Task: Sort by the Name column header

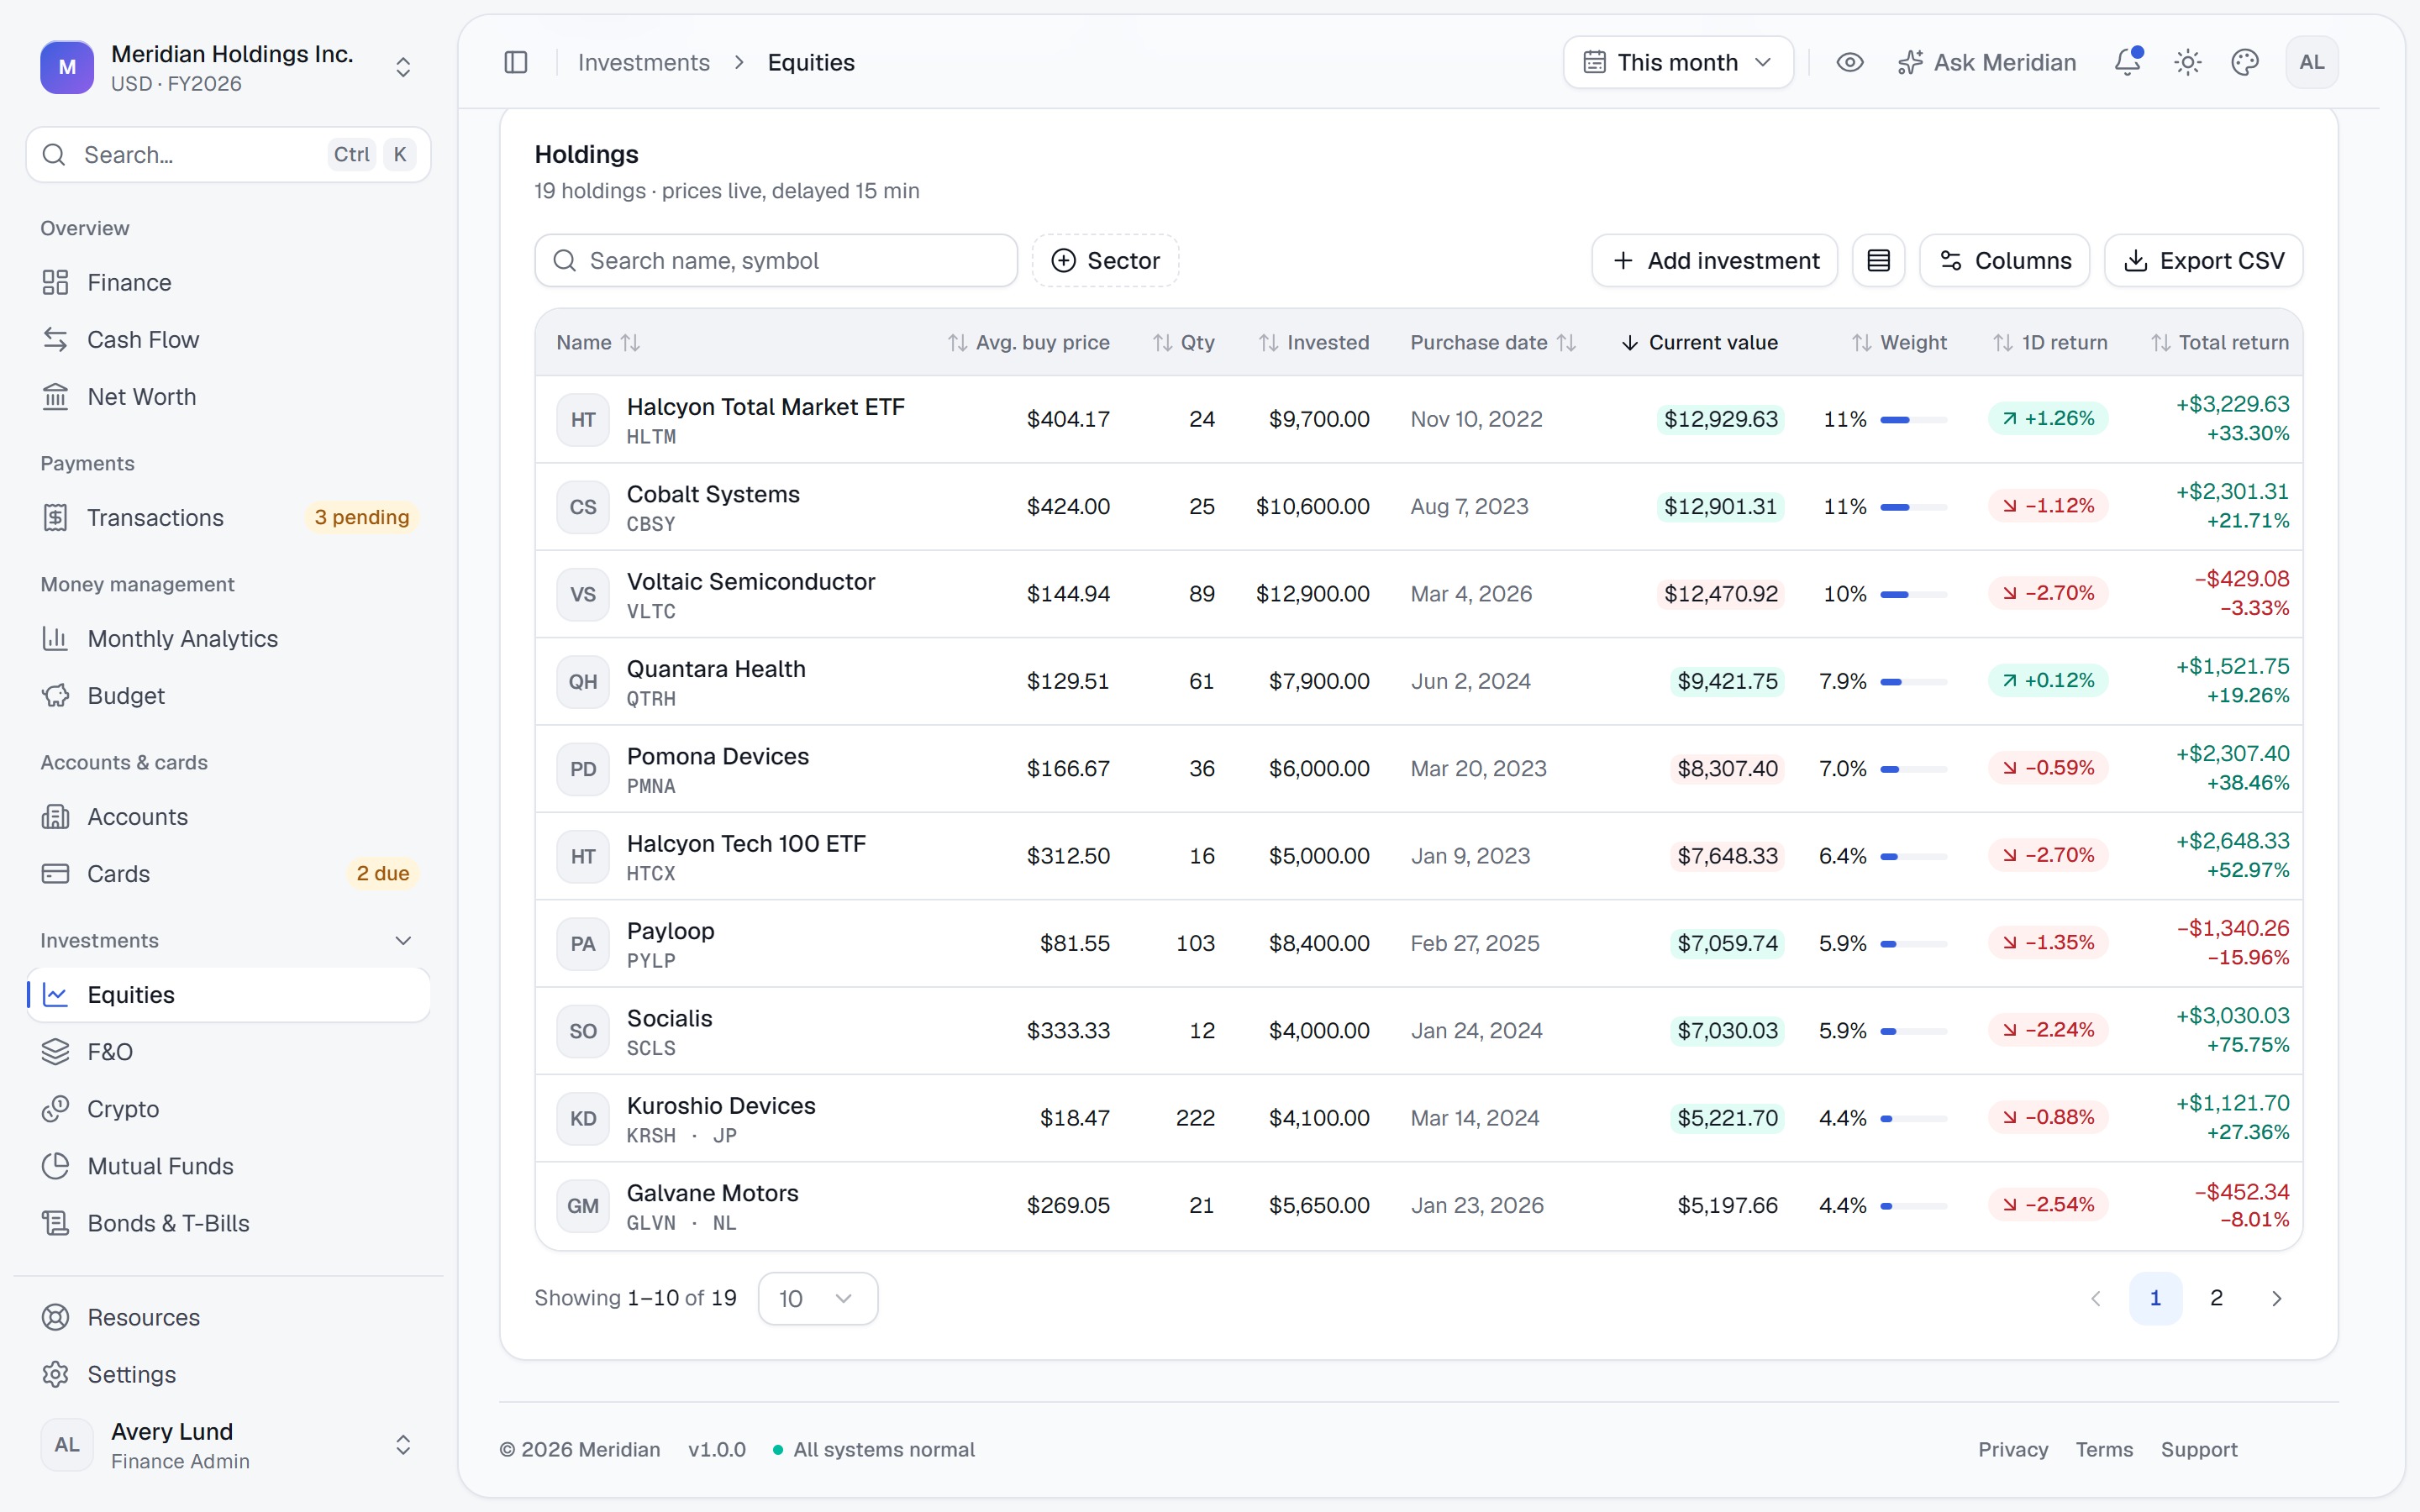Action: [598, 343]
